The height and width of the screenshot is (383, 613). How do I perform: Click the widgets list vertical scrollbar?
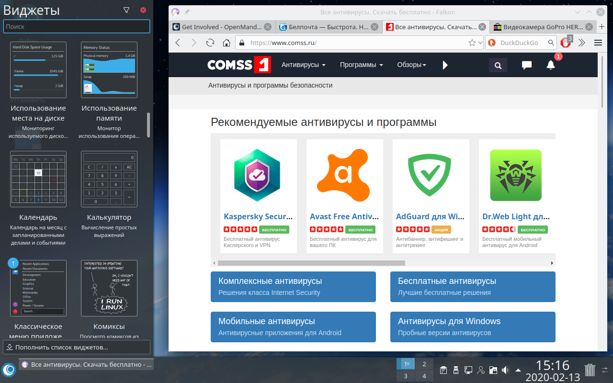(148, 125)
